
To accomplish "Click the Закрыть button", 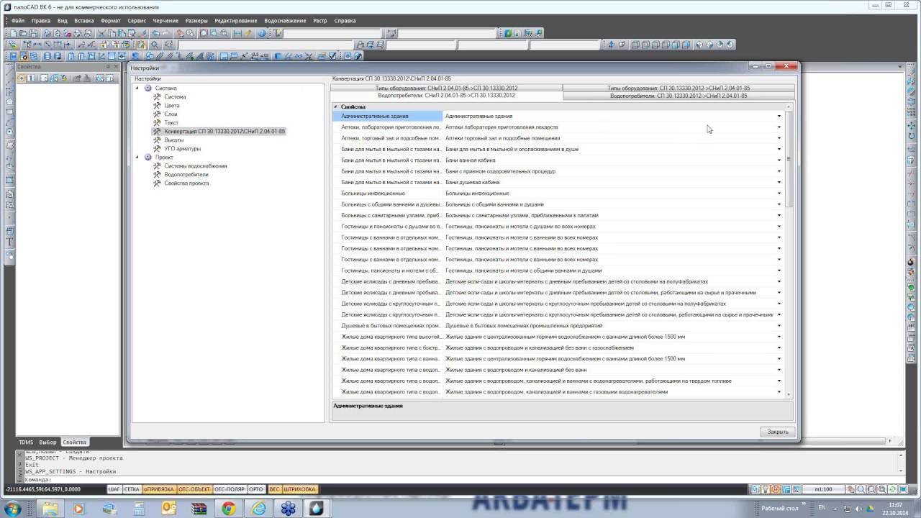I will coord(777,432).
